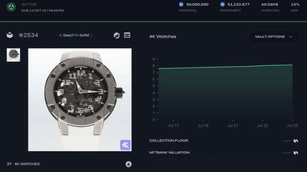Open the OpenSea boat icon
The width and height of the screenshot is (307, 172).
pyautogui.click(x=128, y=164)
